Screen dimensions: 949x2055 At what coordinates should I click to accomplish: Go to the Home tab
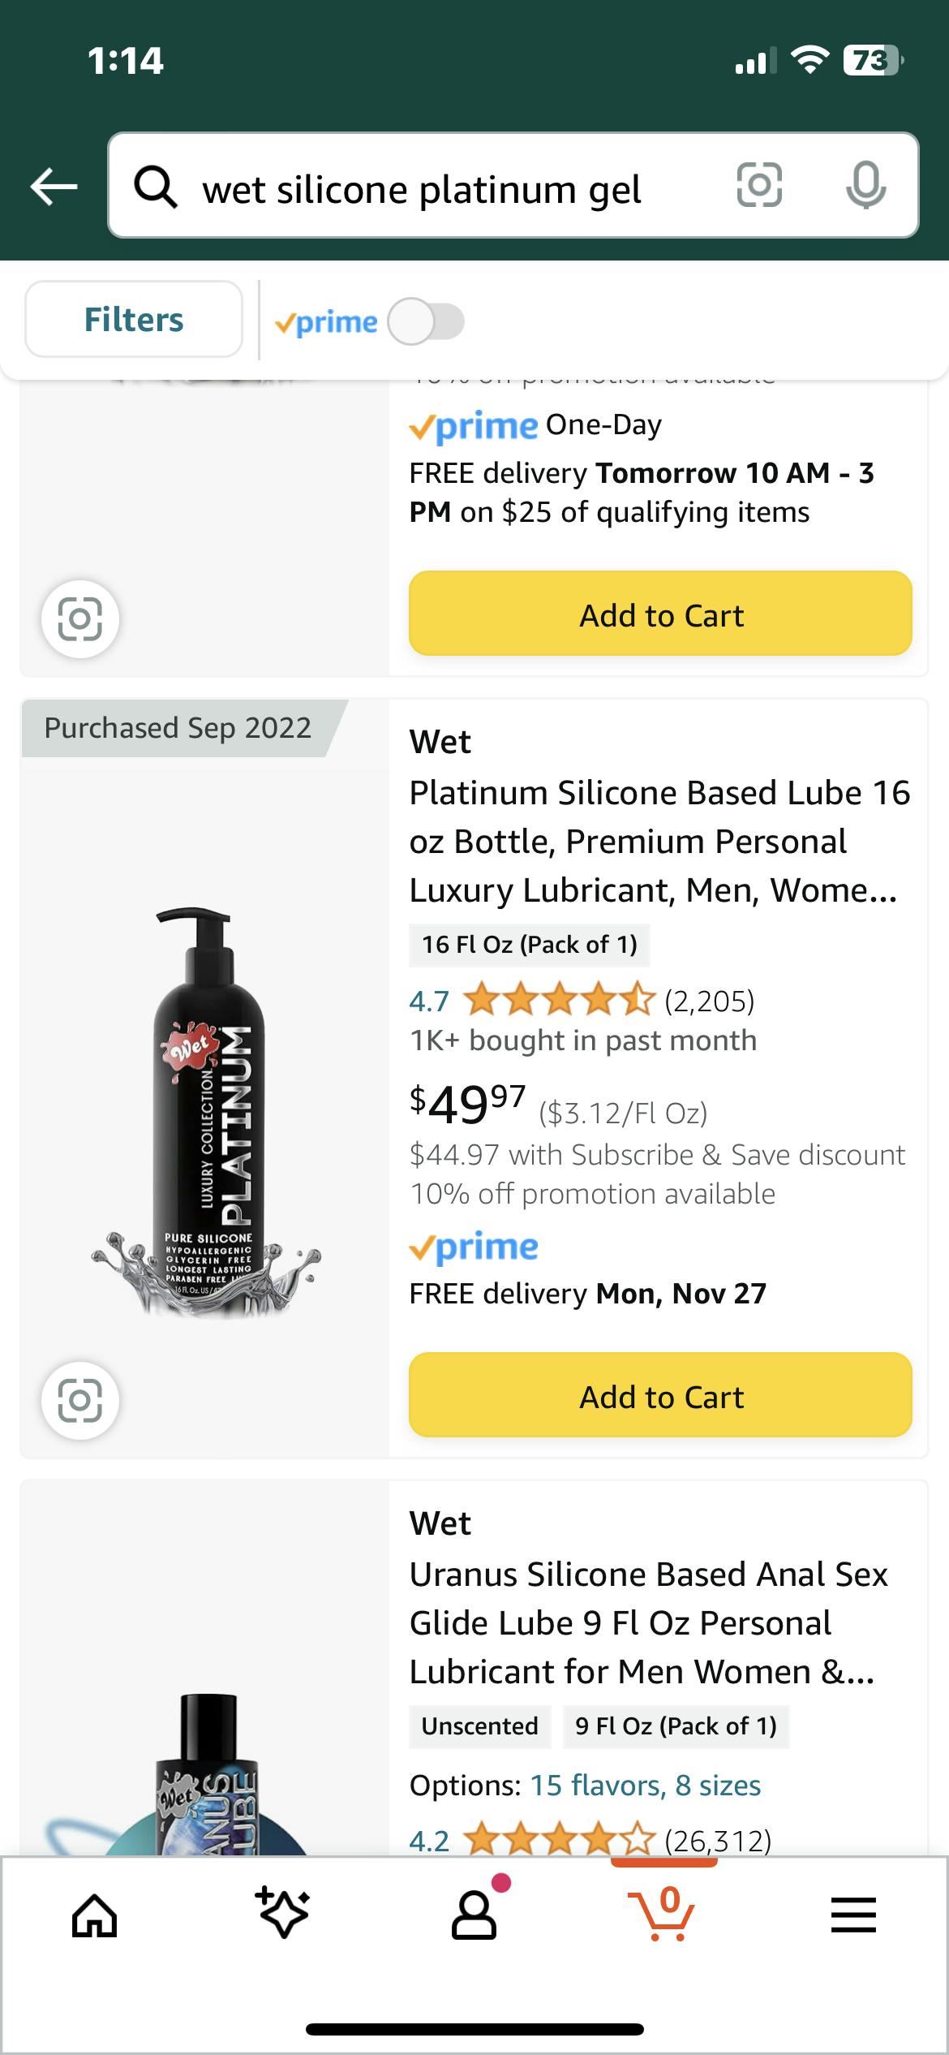[x=95, y=1916]
